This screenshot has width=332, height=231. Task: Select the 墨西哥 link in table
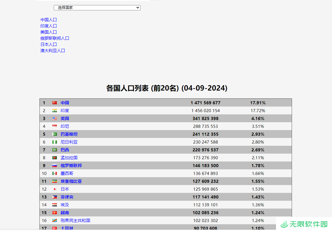pos(67,174)
